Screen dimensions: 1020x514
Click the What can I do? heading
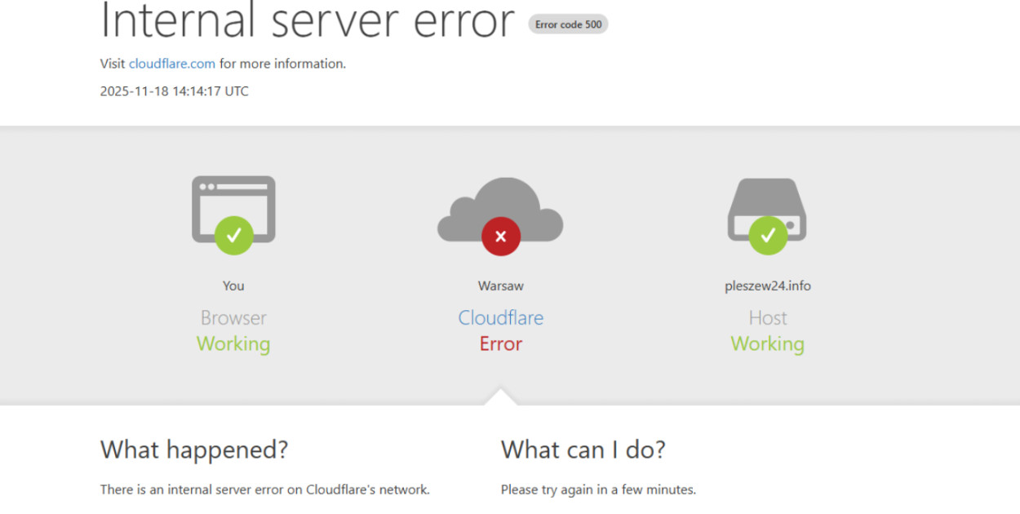(x=583, y=449)
